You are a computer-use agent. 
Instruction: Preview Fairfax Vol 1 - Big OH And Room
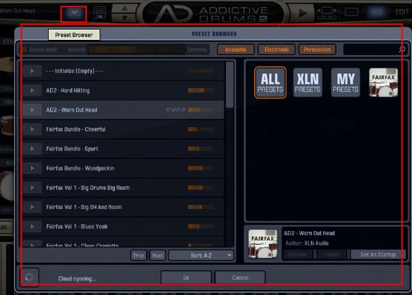point(32,208)
